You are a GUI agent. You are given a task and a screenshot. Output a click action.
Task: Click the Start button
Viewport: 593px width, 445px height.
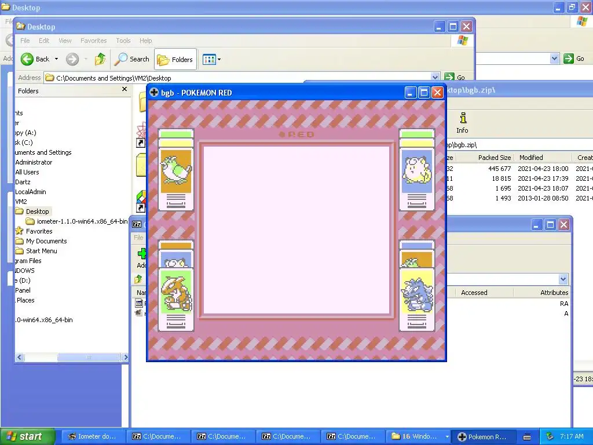click(27, 437)
